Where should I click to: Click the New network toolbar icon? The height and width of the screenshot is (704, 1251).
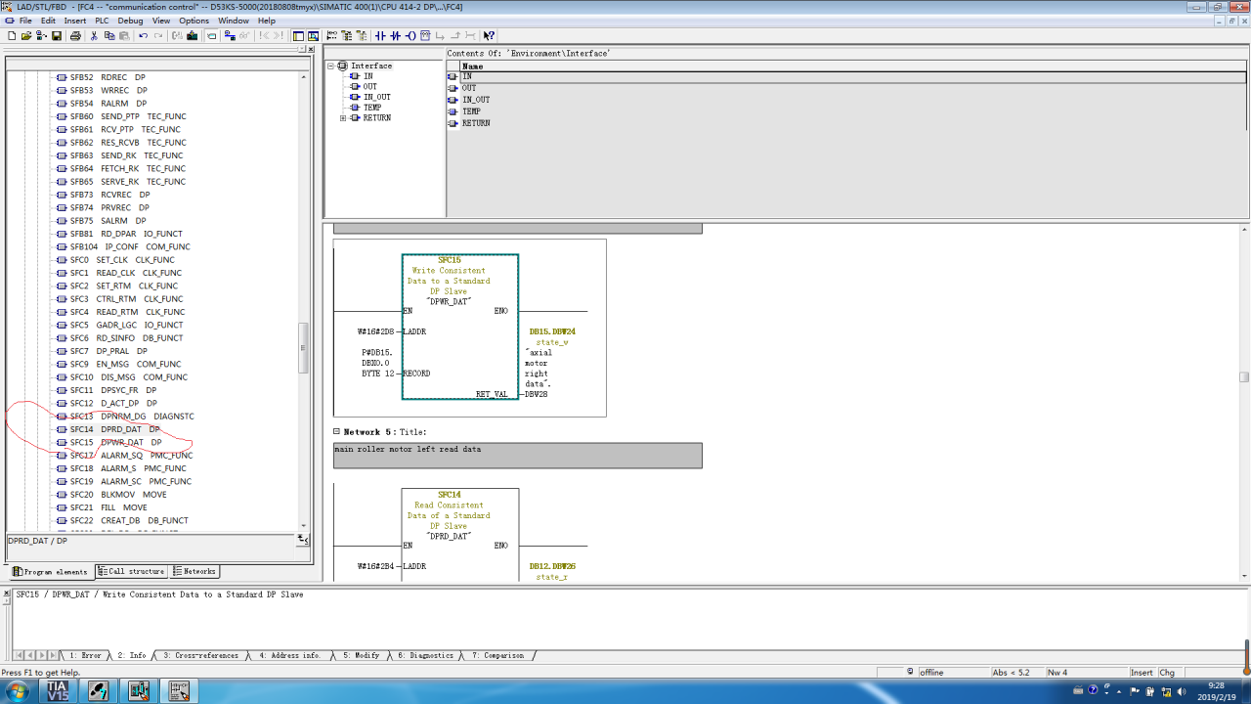332,35
